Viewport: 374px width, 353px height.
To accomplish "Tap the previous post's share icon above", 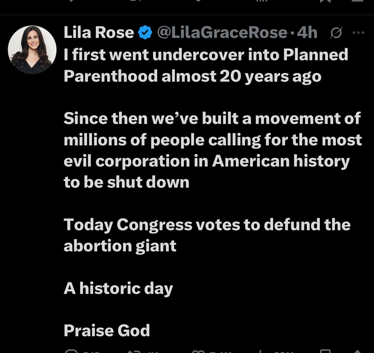I will (x=357, y=1).
